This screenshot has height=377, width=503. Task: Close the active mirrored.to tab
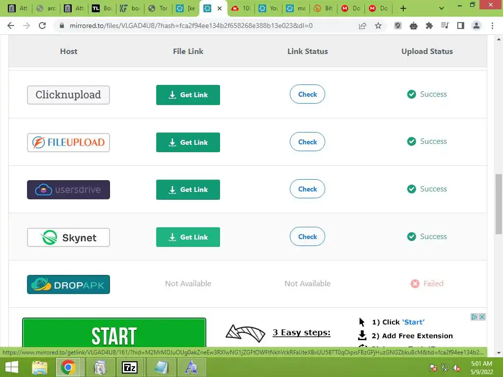tap(220, 8)
